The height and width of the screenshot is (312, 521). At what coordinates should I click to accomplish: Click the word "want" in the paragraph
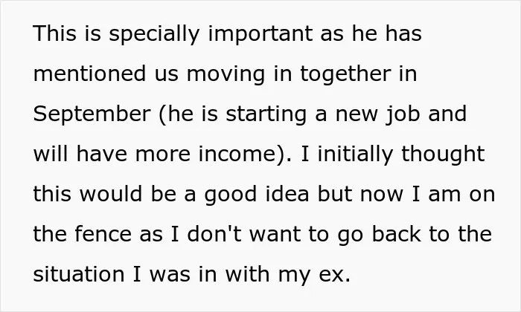275,235
